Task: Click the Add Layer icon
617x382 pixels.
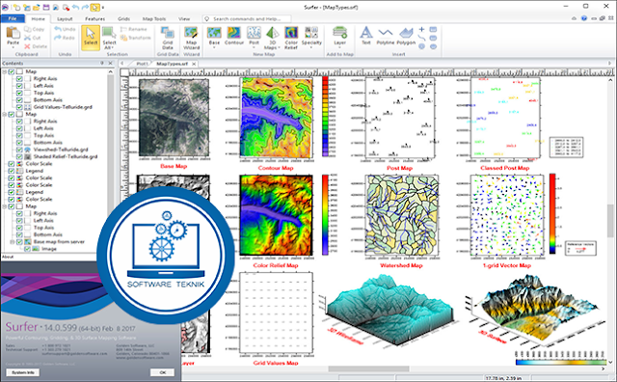Action: [x=339, y=33]
